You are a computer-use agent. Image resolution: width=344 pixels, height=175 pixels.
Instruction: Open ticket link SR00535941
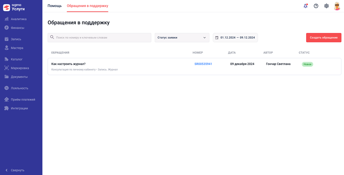(x=203, y=64)
